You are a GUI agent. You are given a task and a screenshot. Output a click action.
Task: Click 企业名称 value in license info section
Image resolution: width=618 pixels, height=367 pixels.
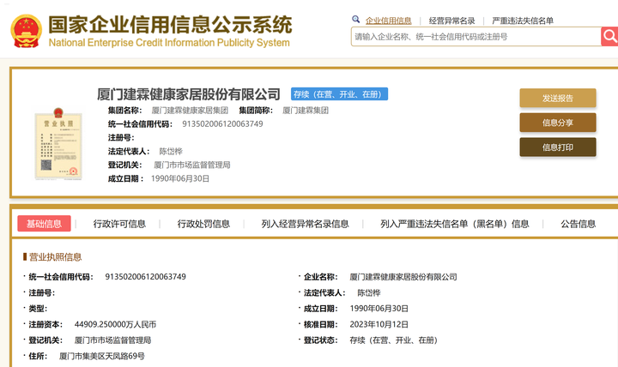coord(403,277)
